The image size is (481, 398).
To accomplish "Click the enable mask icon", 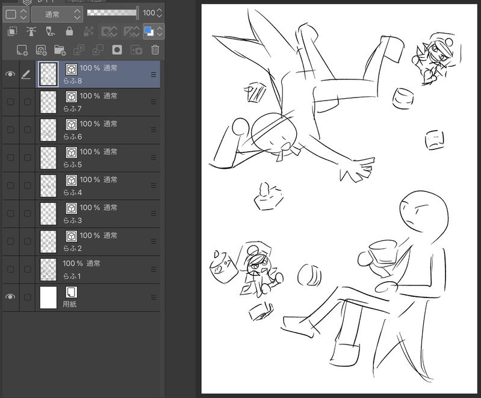I will pyautogui.click(x=107, y=31).
